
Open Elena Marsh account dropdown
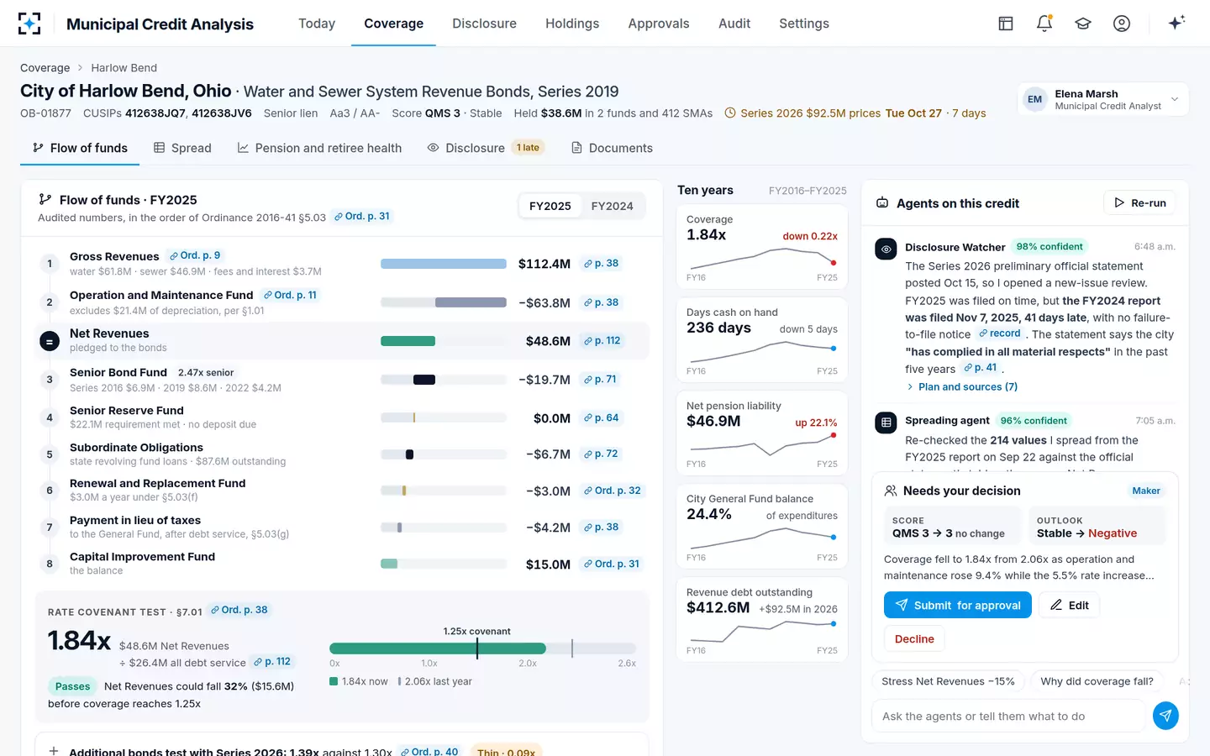click(1102, 99)
